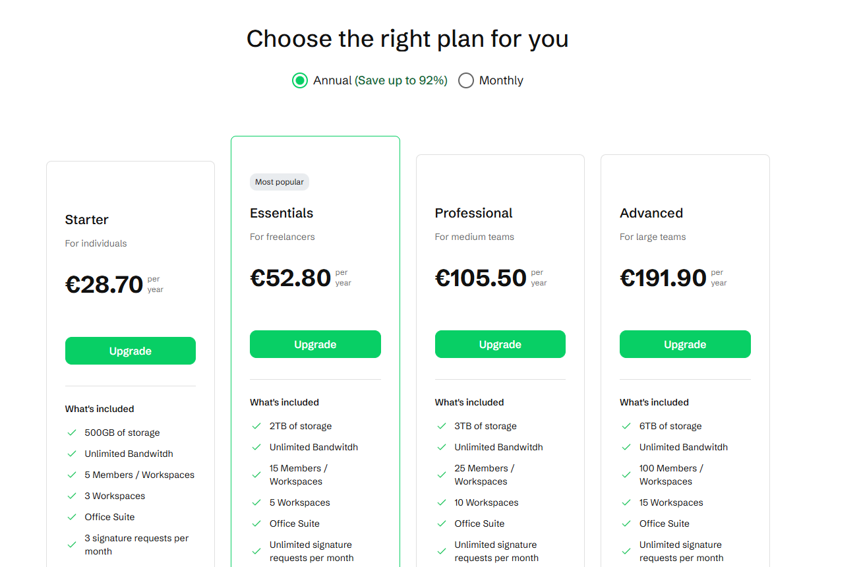Click Upgrade for the Starter plan
The height and width of the screenshot is (567, 861).
[130, 351]
